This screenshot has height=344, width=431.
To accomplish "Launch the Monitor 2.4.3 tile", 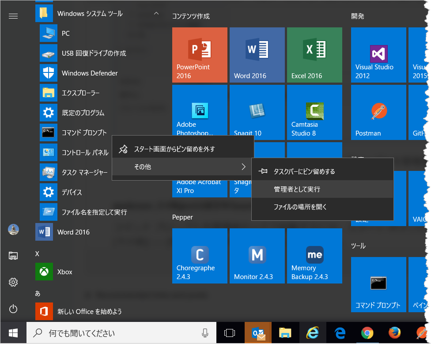I will (257, 256).
